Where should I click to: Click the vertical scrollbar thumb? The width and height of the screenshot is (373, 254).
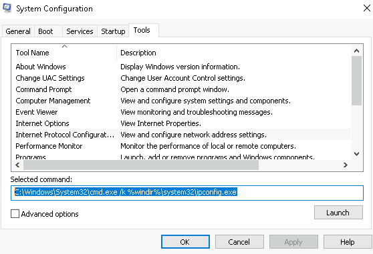click(356, 81)
